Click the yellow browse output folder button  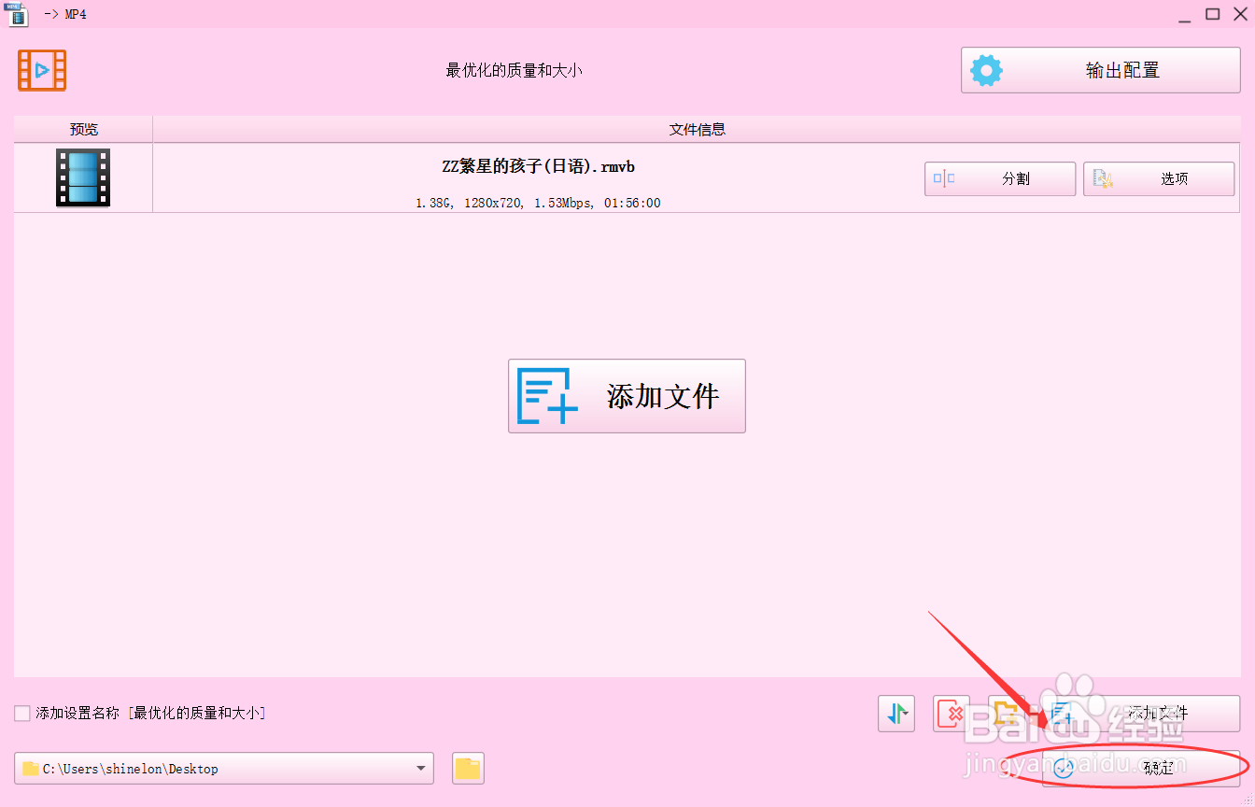tap(468, 769)
